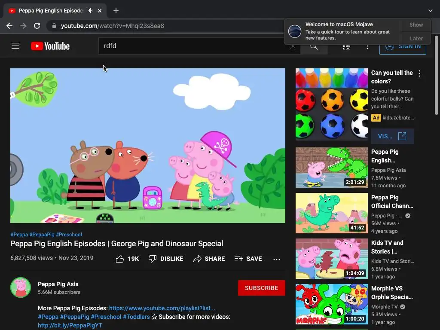
Task: Focus the address bar URL
Action: tap(112, 26)
